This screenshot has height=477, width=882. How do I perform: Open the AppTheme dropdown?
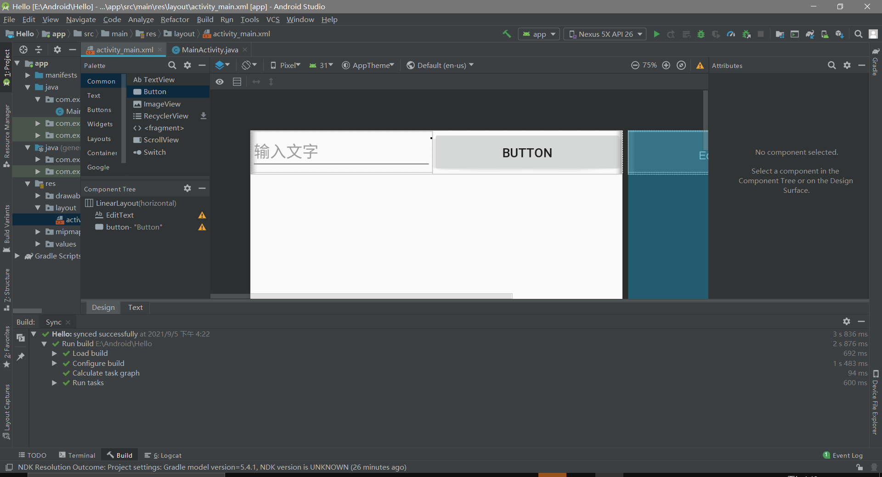[368, 65]
